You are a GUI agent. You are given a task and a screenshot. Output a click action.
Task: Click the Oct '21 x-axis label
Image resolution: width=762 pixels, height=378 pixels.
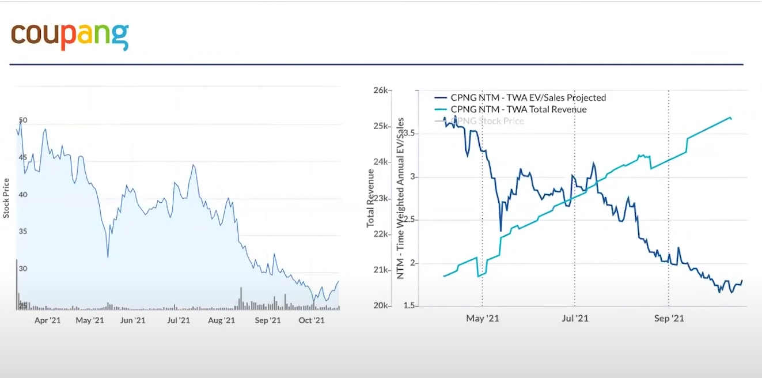pyautogui.click(x=312, y=320)
